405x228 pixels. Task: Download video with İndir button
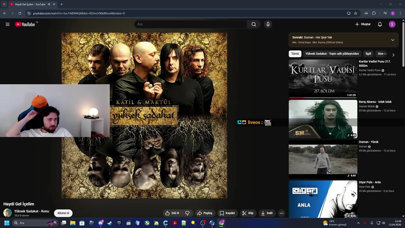pos(267,213)
